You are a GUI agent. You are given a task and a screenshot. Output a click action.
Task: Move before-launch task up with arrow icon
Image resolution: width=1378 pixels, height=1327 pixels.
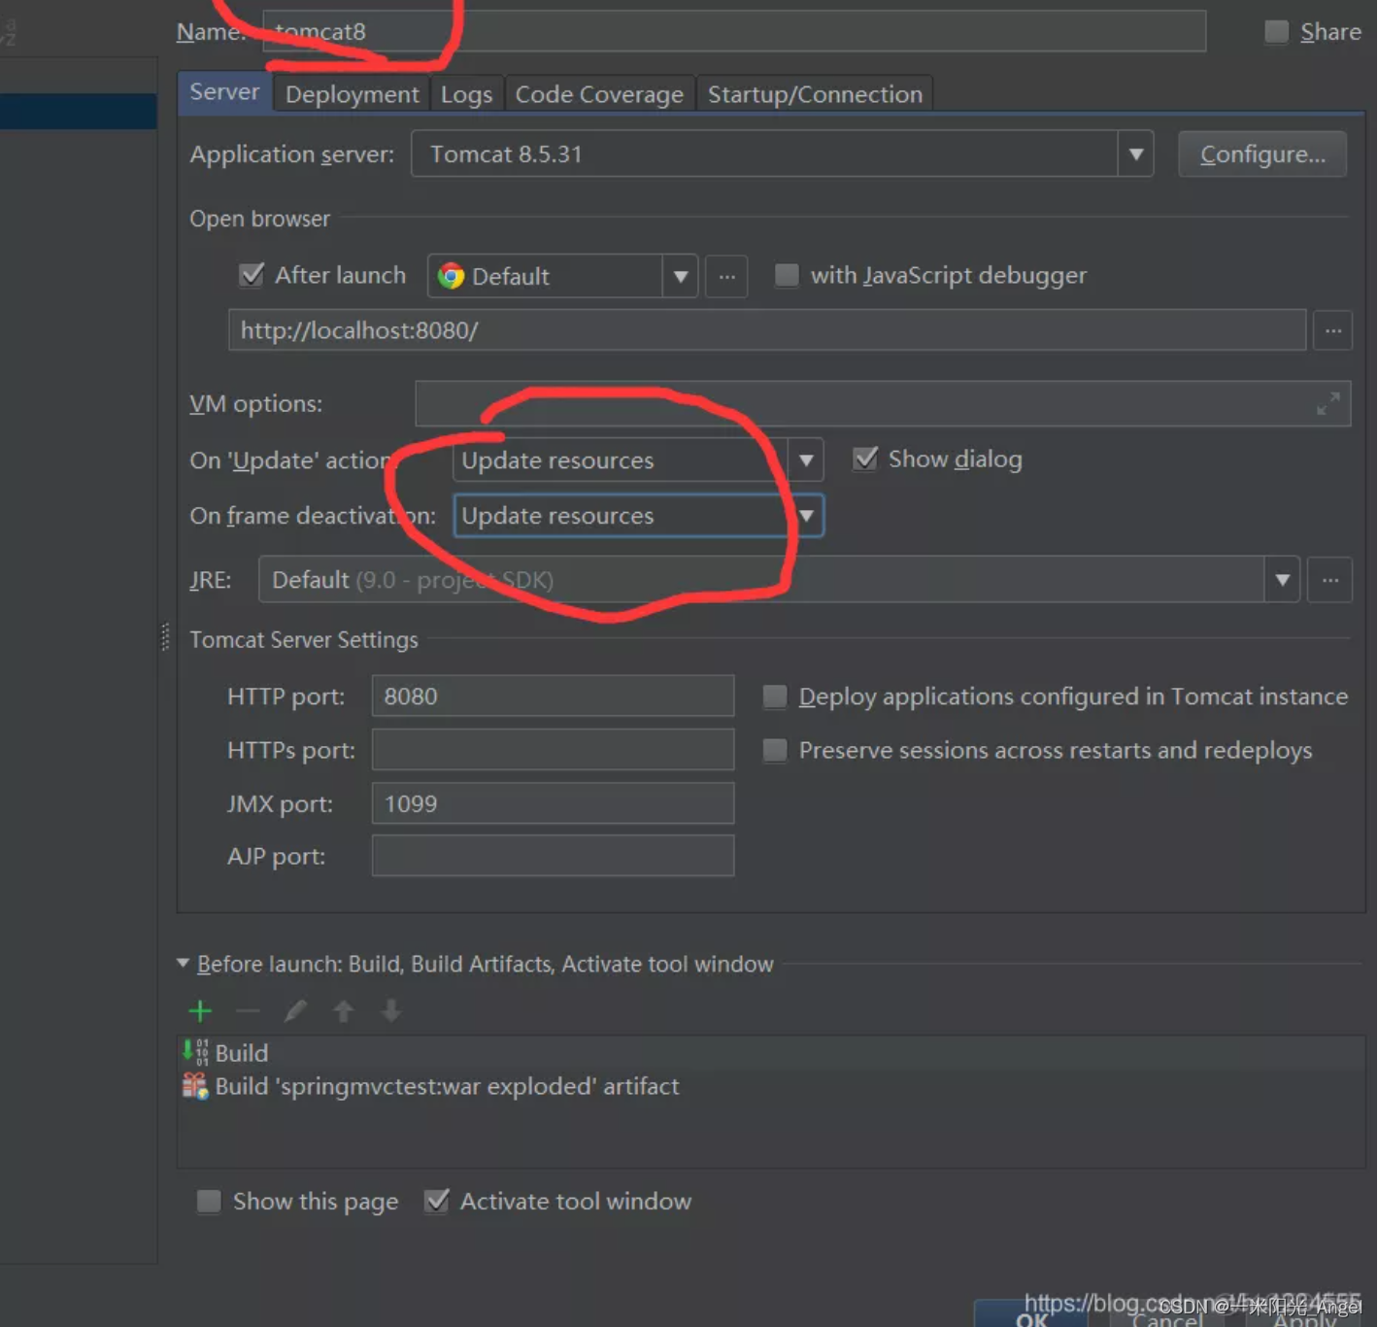(343, 1011)
